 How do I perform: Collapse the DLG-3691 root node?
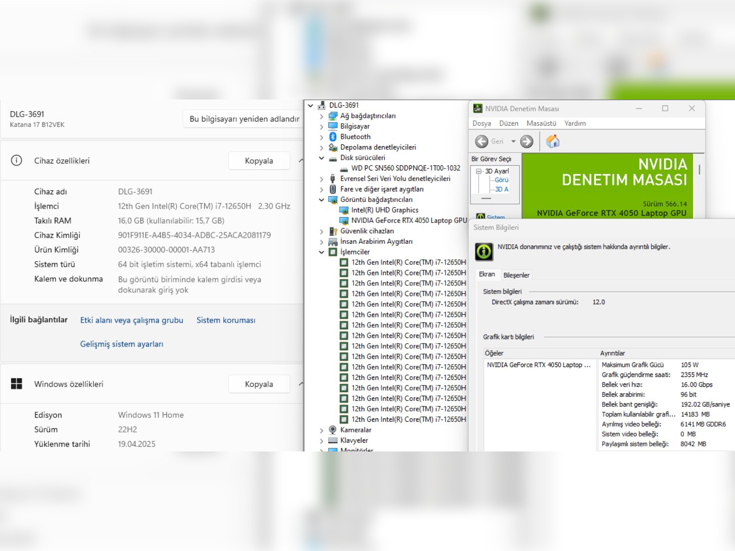(x=311, y=105)
